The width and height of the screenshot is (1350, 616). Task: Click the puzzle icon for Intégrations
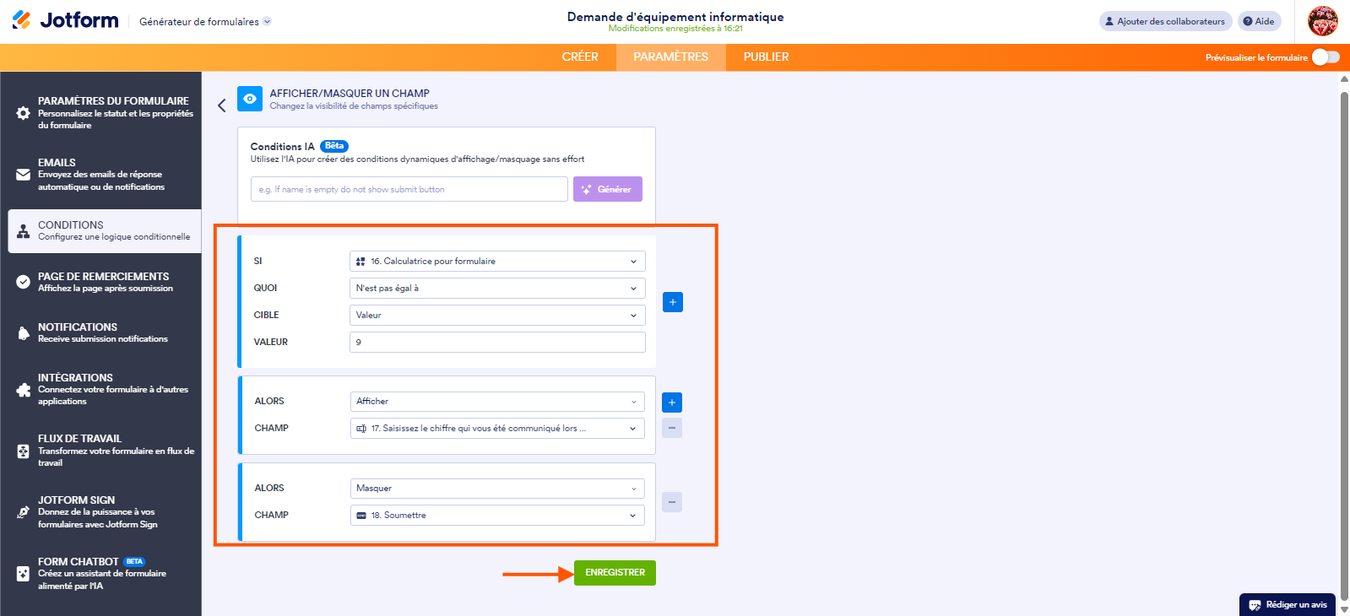23,390
